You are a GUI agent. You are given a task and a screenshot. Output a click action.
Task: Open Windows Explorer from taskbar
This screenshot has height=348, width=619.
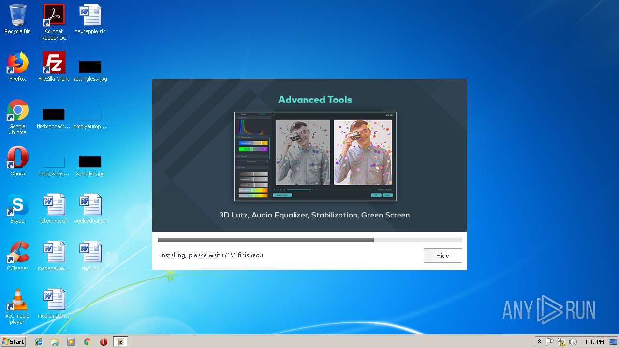click(x=55, y=342)
